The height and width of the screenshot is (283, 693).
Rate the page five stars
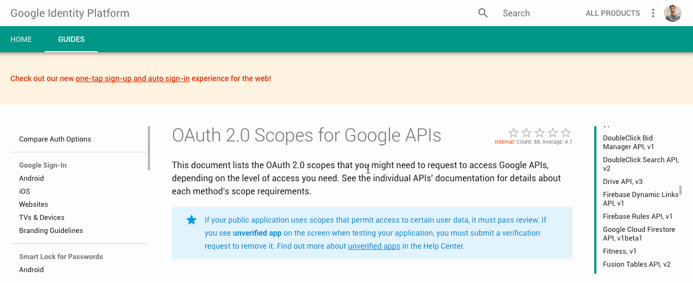tap(566, 133)
